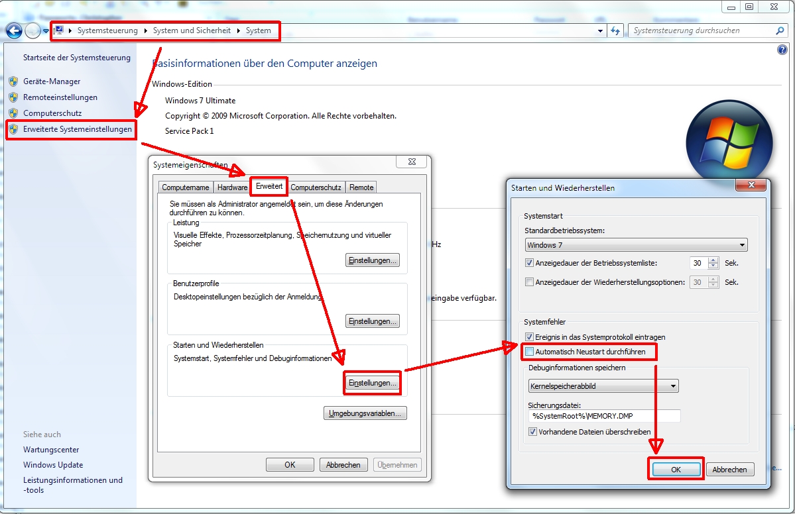Click System in the address breadcrumb
795x514 pixels.
[x=259, y=30]
